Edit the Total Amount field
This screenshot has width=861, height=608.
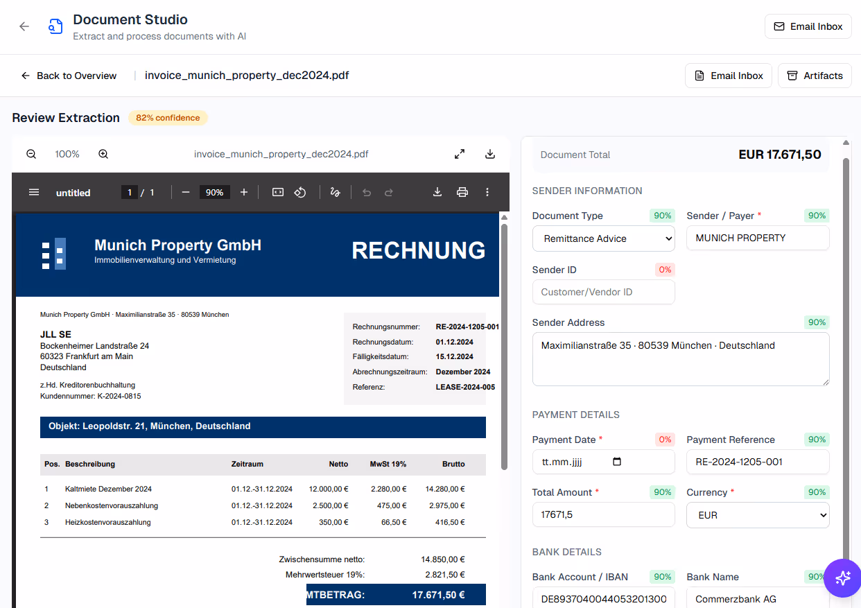point(603,514)
